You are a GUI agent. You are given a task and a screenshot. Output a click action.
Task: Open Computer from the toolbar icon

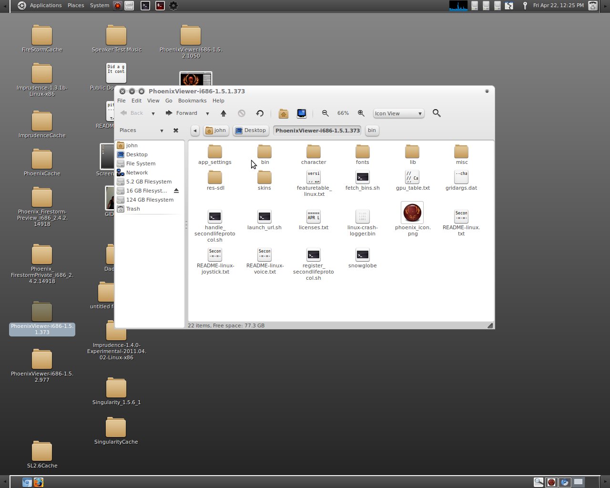[302, 113]
